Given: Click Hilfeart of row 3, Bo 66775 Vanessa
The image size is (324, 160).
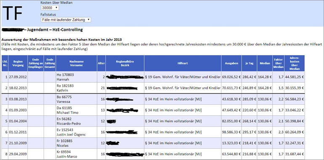Looking at the screenshot, I should point(173,99).
